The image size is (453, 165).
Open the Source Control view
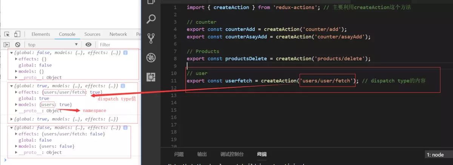point(151,38)
